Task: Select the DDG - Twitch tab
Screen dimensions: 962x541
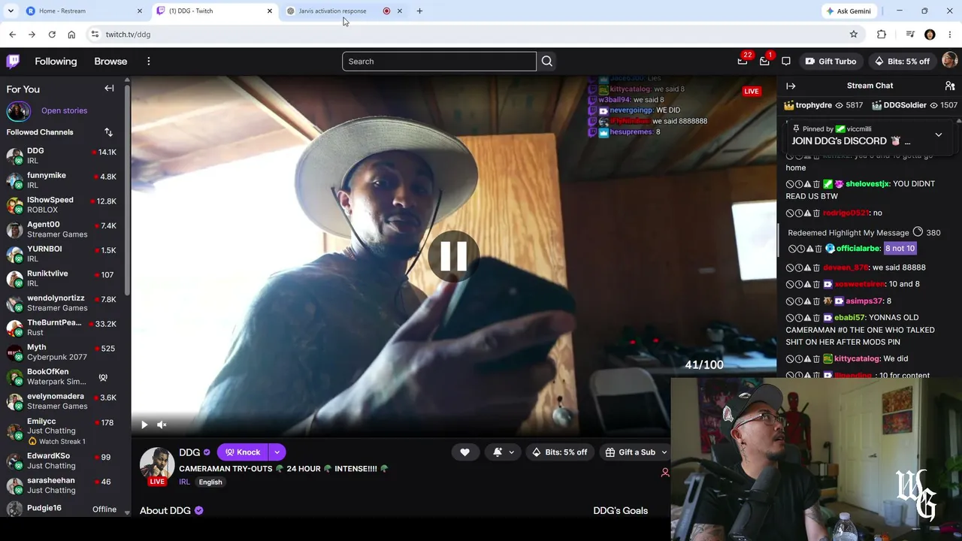Action: point(214,11)
